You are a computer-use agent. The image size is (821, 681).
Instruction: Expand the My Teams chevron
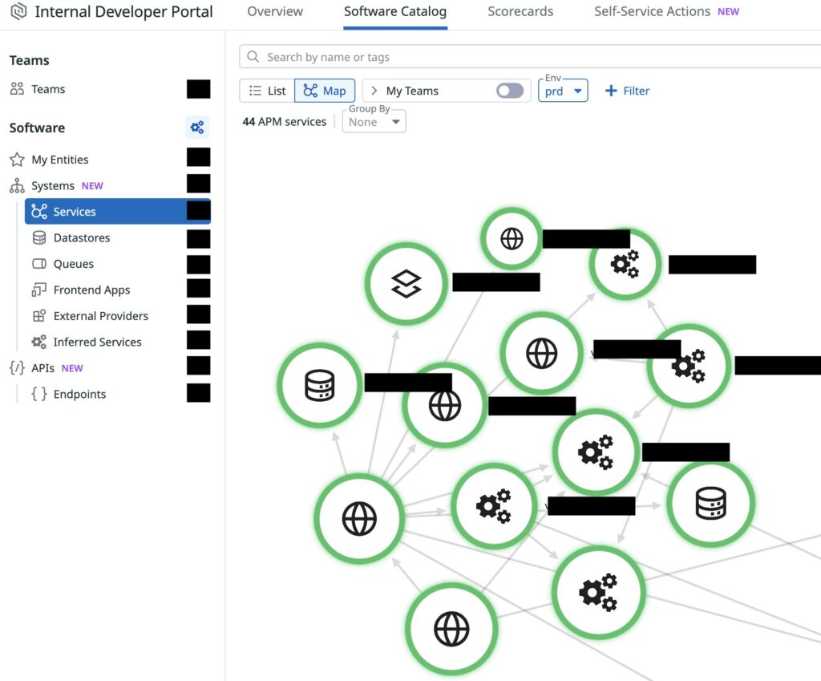(x=374, y=91)
